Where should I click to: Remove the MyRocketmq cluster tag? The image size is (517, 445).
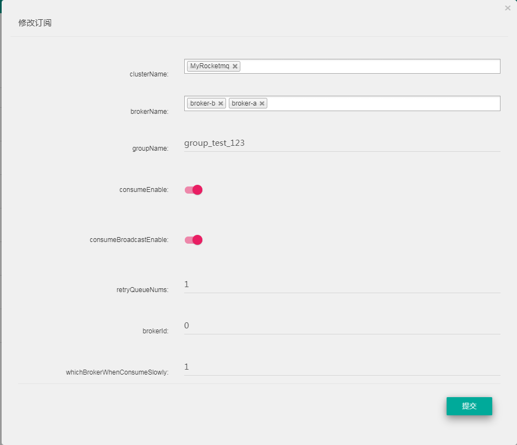[x=235, y=67]
